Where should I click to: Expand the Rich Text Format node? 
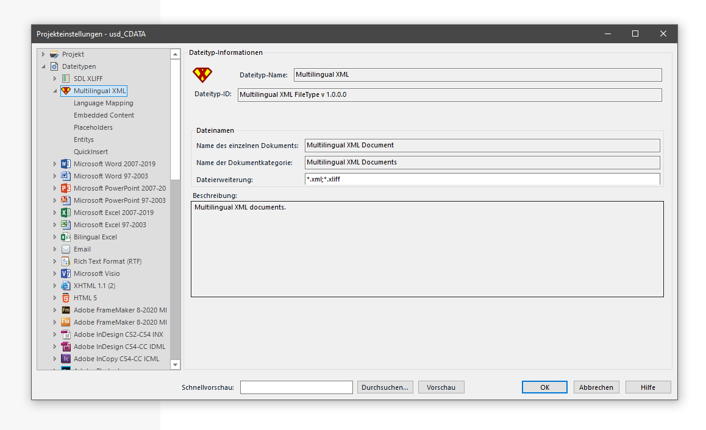[x=55, y=261]
